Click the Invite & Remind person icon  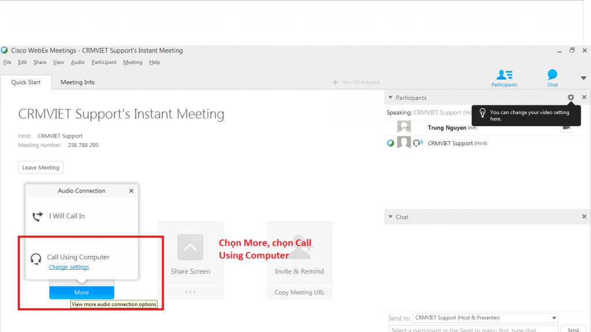coord(300,247)
